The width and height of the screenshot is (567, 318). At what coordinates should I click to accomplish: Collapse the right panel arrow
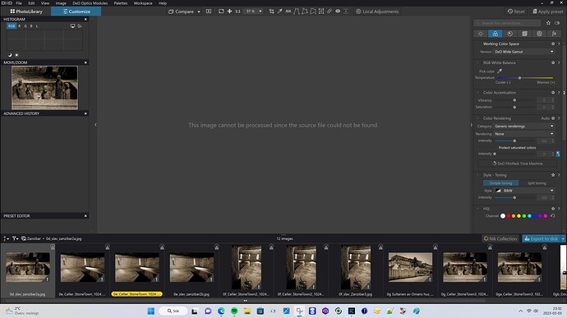point(471,125)
